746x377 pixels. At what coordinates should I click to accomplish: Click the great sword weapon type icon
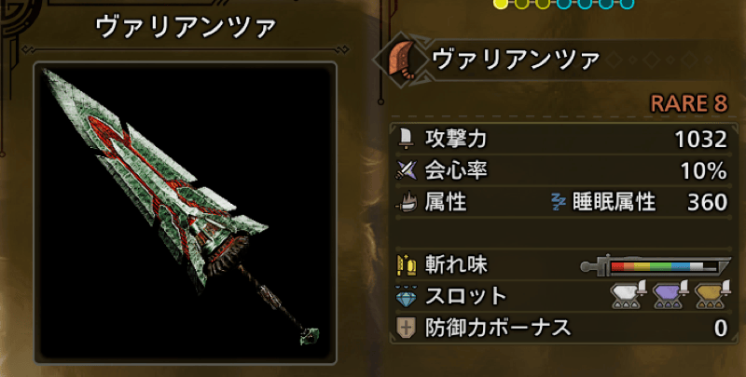(x=402, y=60)
